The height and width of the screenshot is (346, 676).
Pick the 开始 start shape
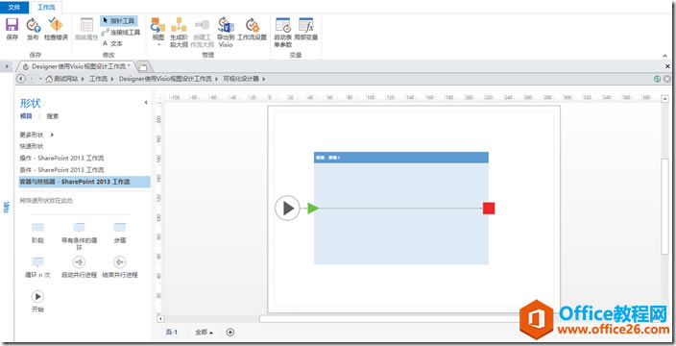click(x=38, y=301)
